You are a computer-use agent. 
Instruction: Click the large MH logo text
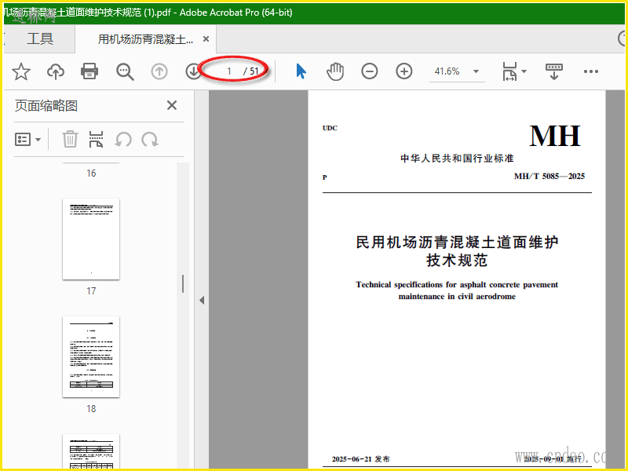555,136
